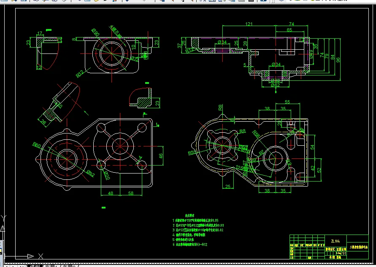Click the 46 vertical dimension
Viewport: 376px width, 267px height.
tap(161, 156)
